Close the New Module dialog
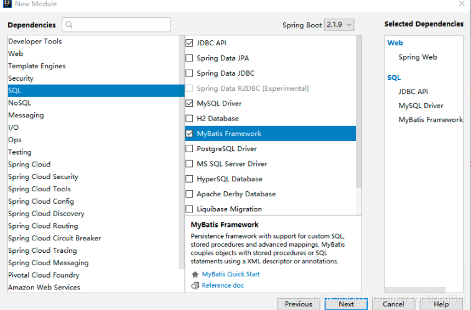 [x=462, y=4]
